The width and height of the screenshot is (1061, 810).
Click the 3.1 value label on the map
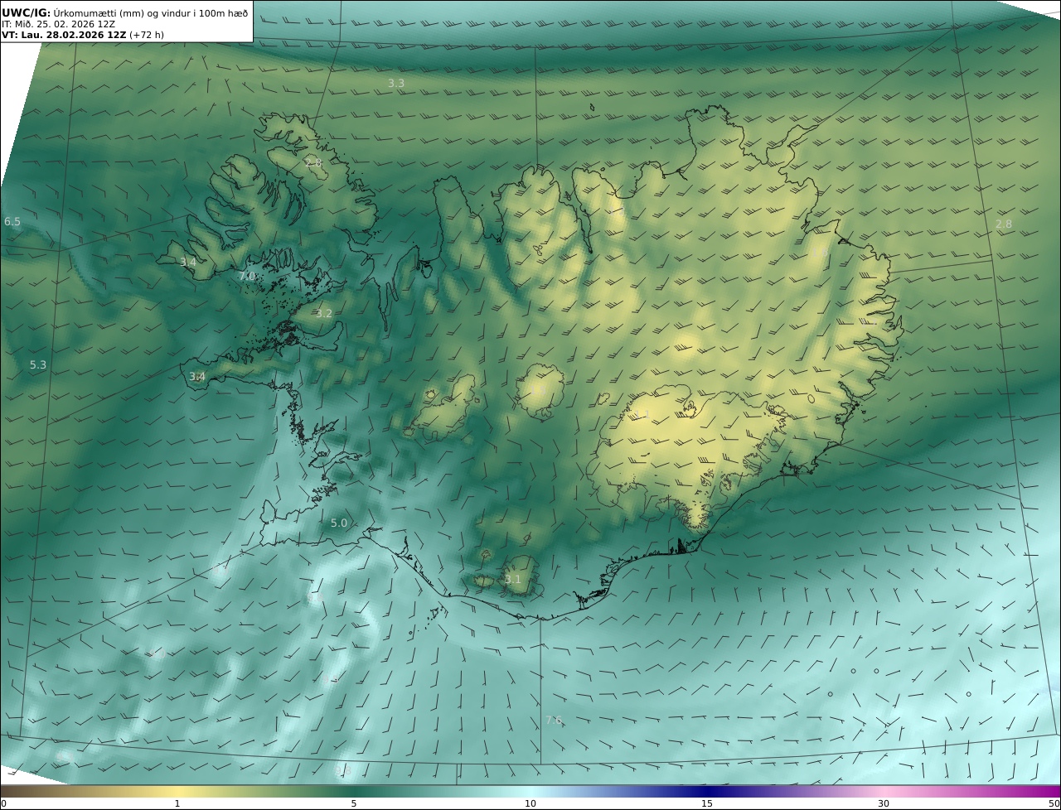click(x=513, y=579)
